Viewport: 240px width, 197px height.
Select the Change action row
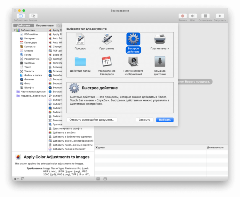point(55,47)
